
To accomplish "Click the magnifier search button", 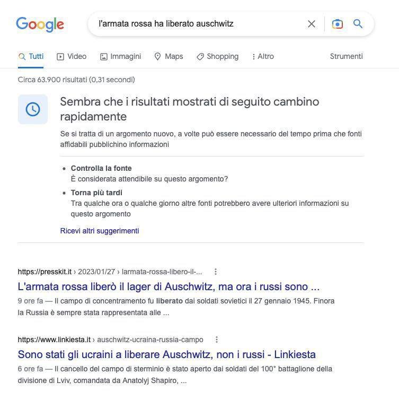I will 358,24.
